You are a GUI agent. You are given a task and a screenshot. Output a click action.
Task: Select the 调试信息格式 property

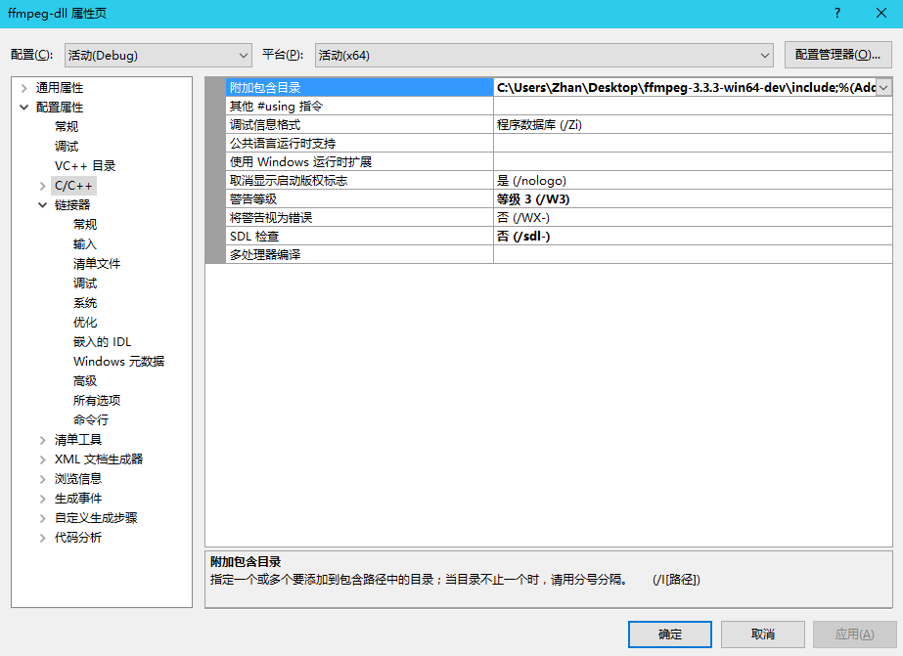359,125
